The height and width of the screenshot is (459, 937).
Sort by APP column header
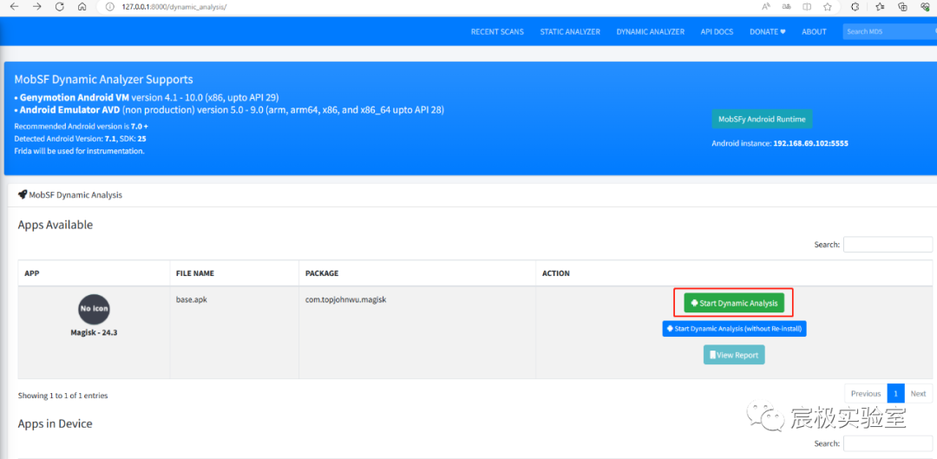tap(94, 273)
